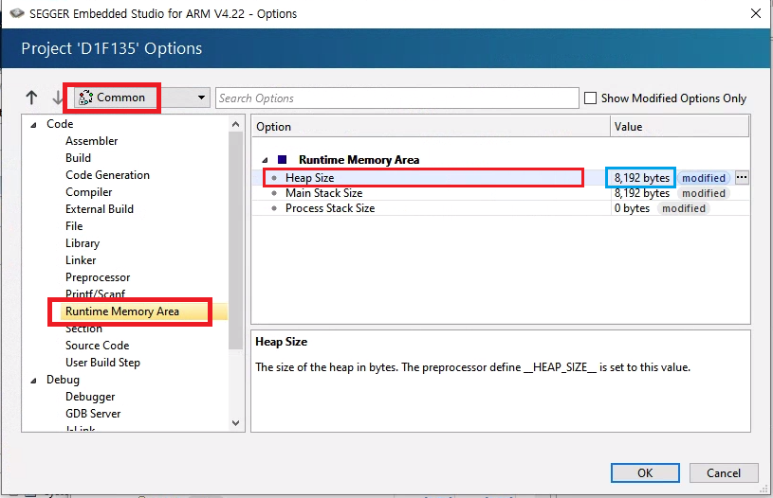
Task: Click the Cancel button
Action: [724, 472]
